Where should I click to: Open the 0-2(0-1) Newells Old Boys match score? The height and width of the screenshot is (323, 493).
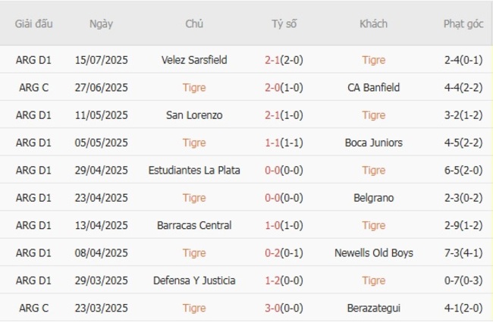click(x=284, y=253)
